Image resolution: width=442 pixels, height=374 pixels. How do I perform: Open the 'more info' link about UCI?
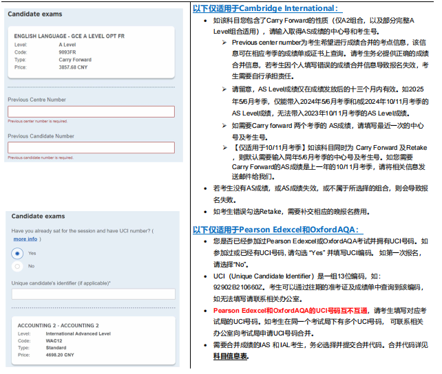coord(25,239)
